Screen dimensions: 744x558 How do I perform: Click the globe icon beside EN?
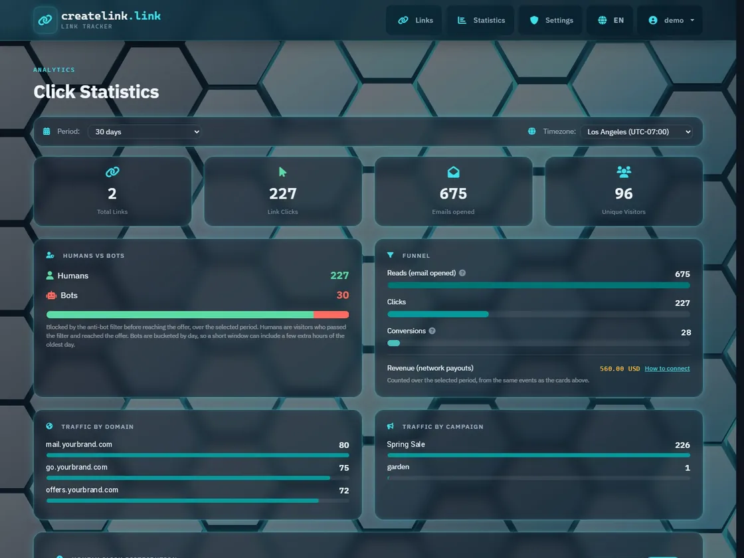point(602,20)
